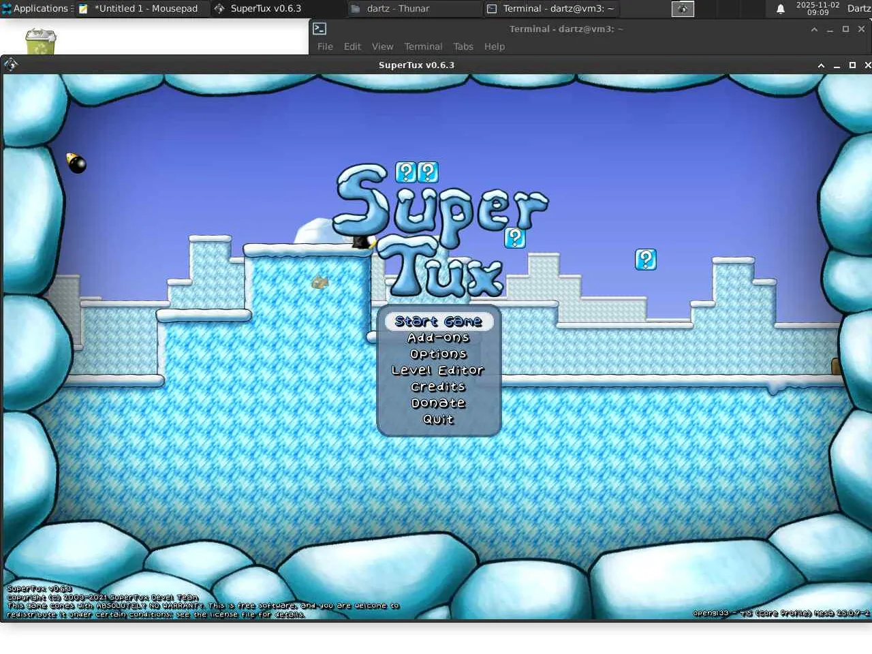Select the Trash icon on the desktop

[41, 42]
